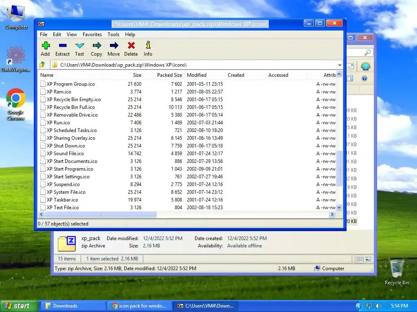Open the Edit menu
This screenshot has width=417, height=312.
pyautogui.click(x=57, y=35)
